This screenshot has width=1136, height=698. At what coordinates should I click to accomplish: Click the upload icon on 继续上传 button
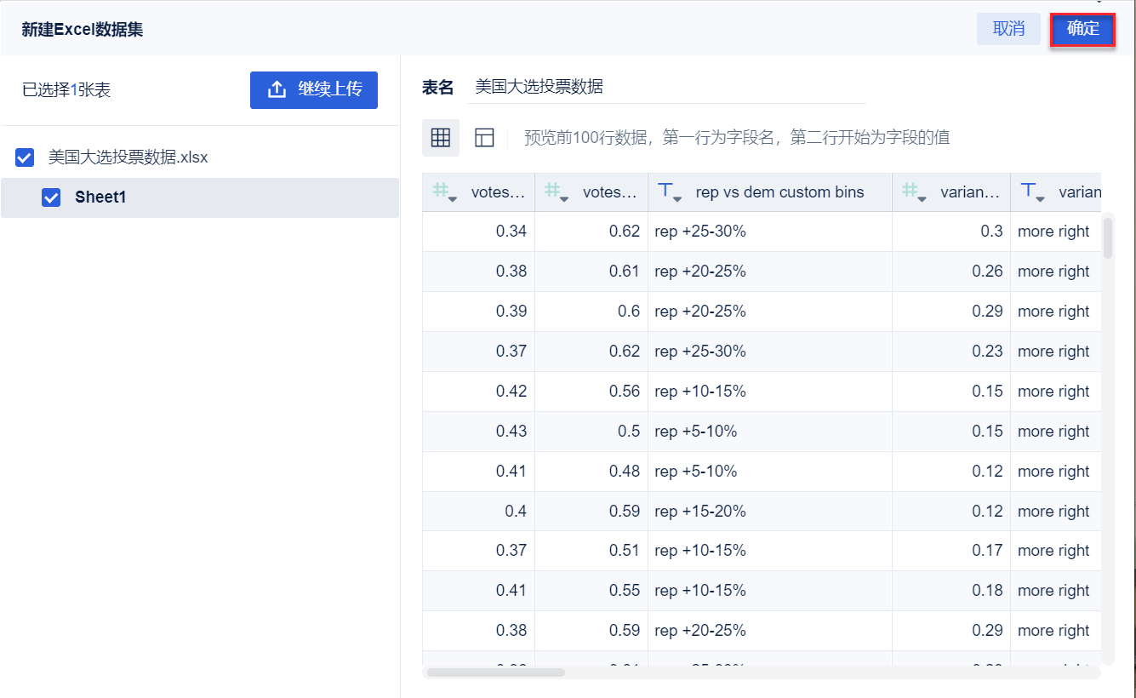(x=277, y=89)
